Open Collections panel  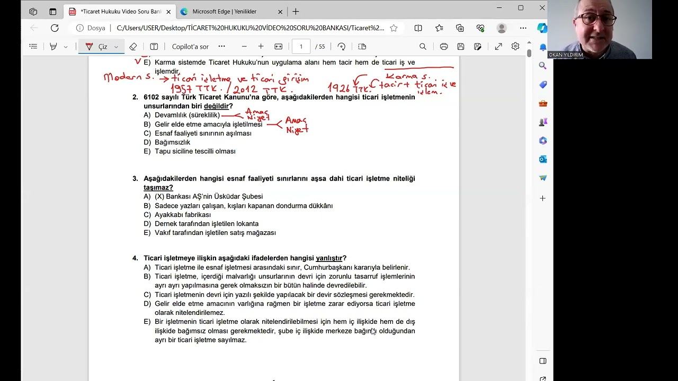click(x=460, y=28)
